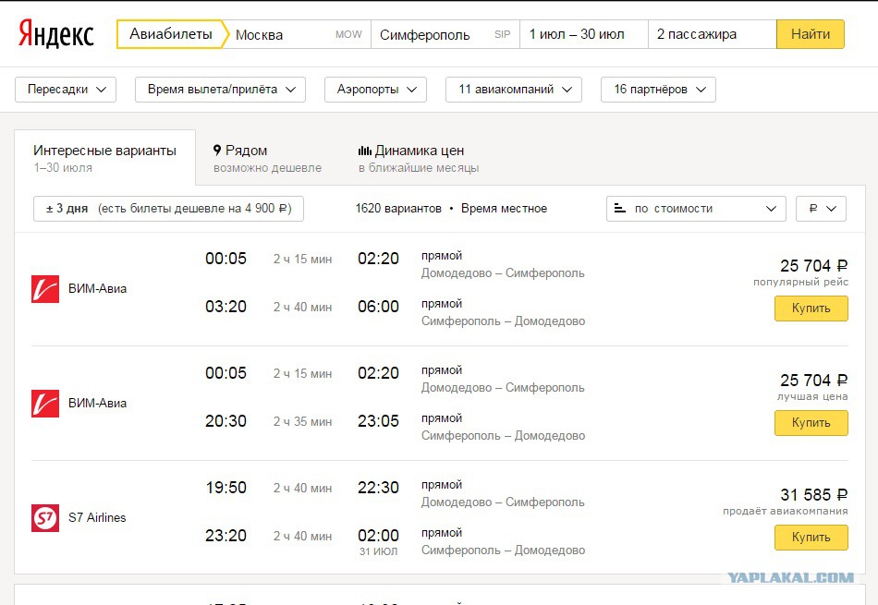
Task: Click the 20:30 return departure time
Action: tap(226, 421)
